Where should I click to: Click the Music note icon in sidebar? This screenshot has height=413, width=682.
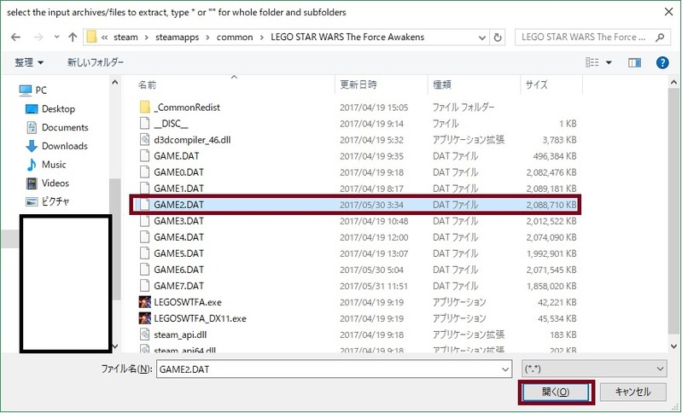click(x=32, y=165)
